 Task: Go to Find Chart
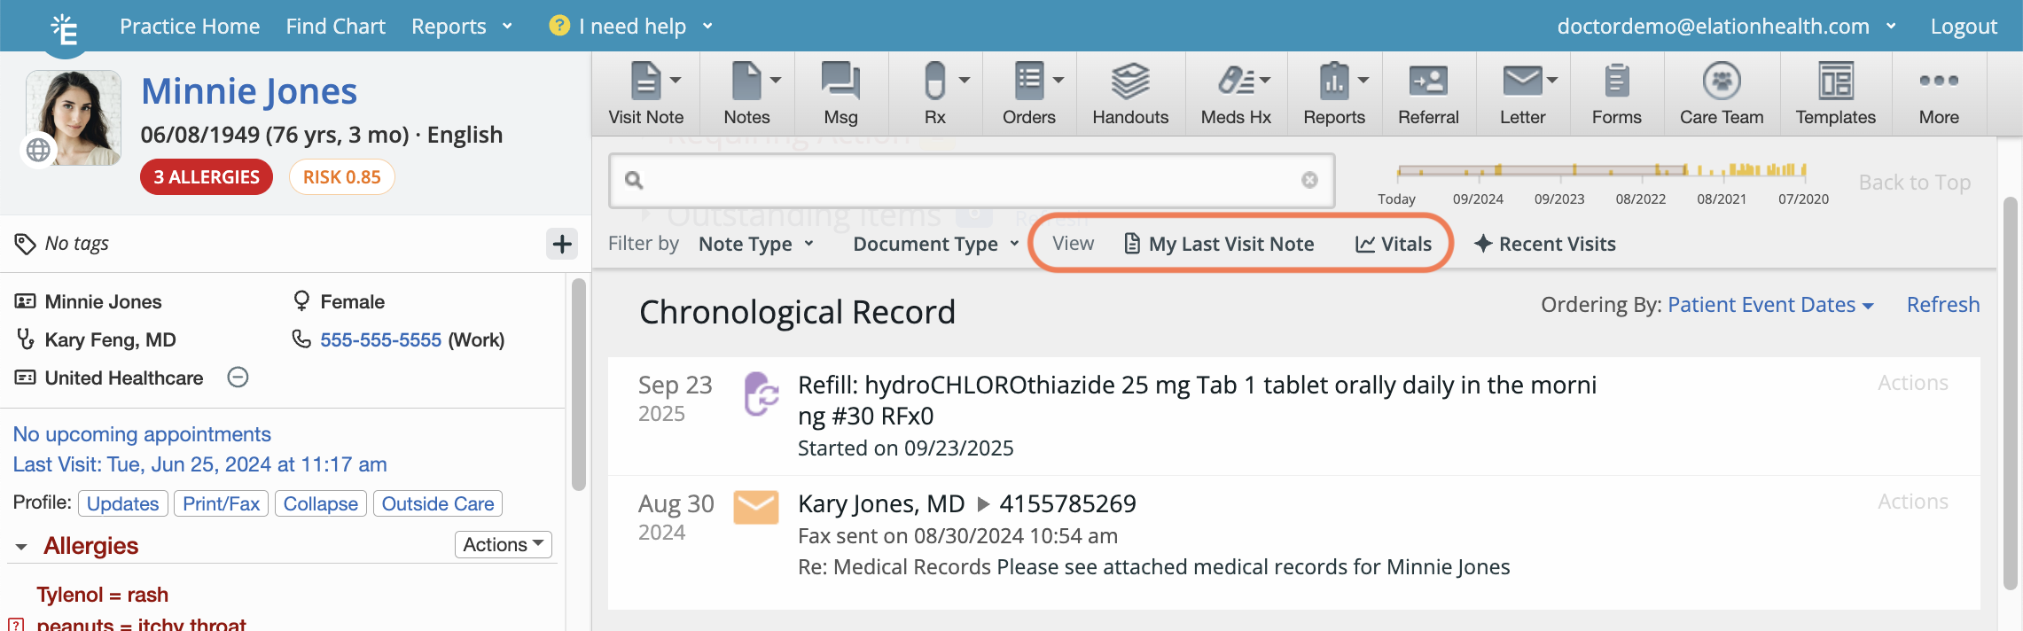pos(335,27)
